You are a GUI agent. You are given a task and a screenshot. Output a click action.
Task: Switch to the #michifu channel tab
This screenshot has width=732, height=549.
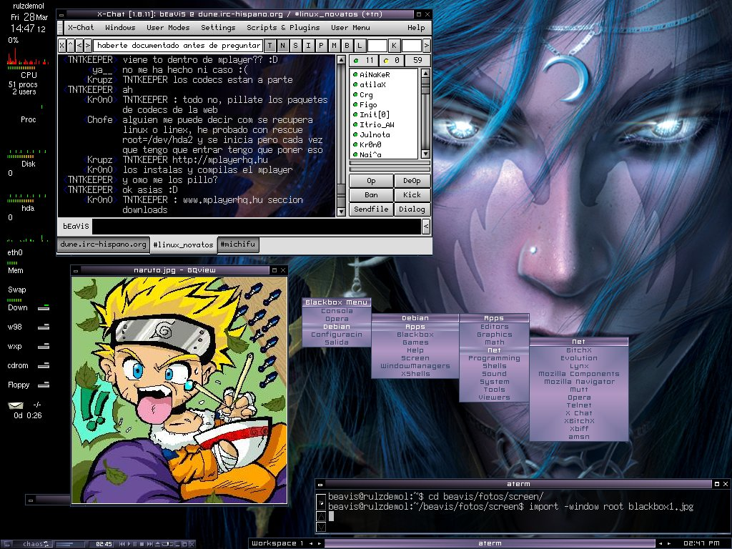[x=238, y=244]
